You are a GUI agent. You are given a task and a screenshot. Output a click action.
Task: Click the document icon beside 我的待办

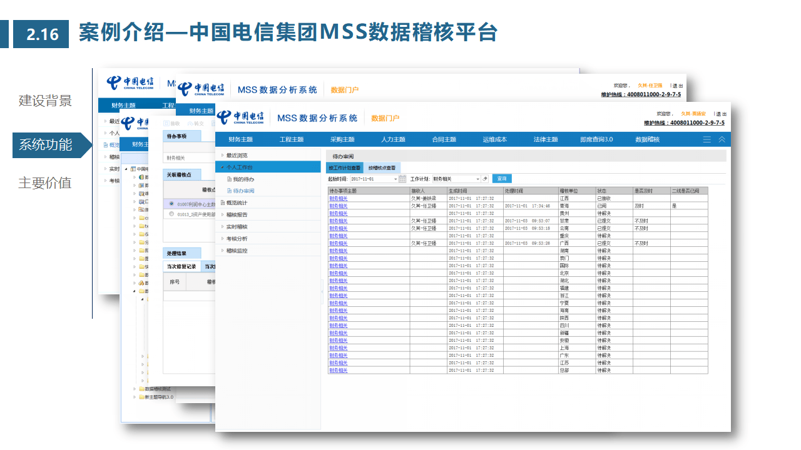229,179
